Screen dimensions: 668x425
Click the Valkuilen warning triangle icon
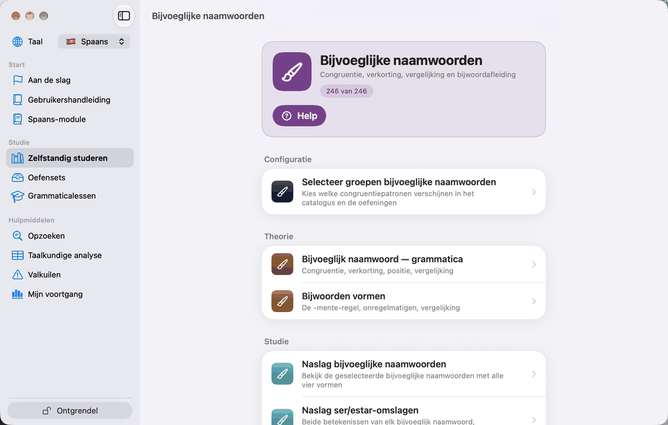click(18, 274)
